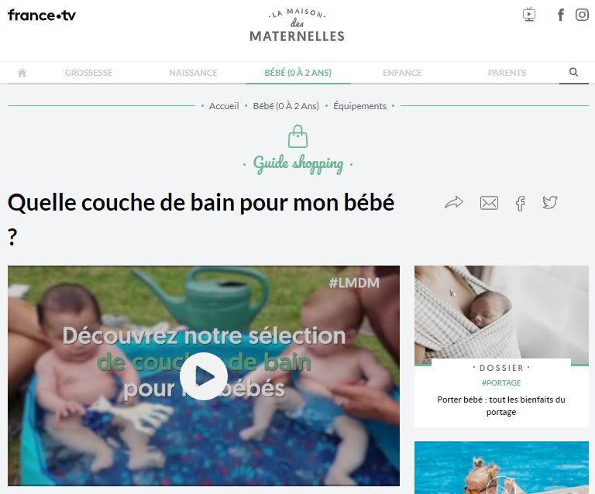Switch to the Enfance tab

pos(402,73)
